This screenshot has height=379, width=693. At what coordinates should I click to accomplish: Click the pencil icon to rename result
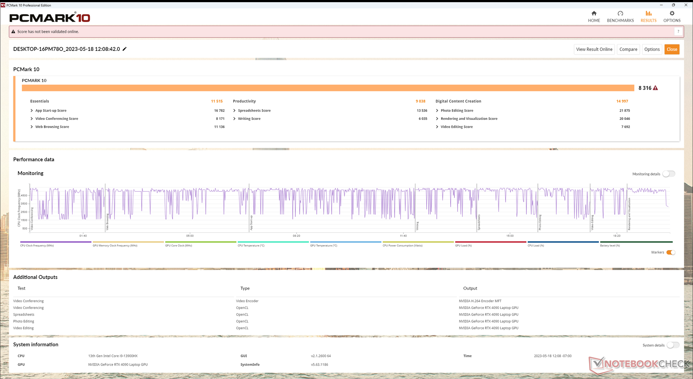(x=125, y=49)
